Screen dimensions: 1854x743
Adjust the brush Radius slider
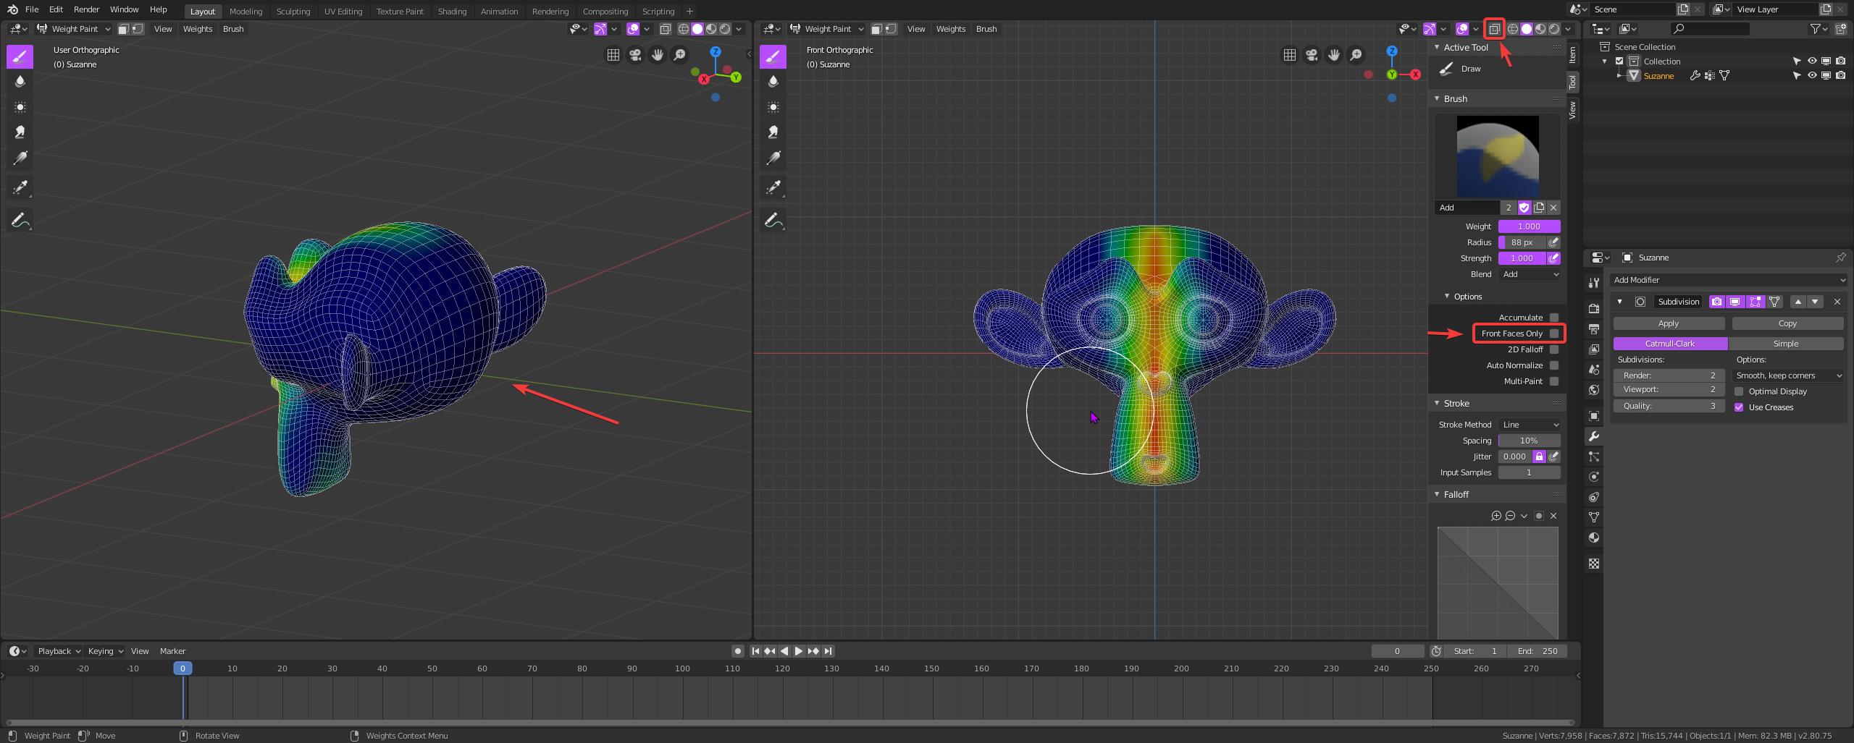click(1521, 242)
